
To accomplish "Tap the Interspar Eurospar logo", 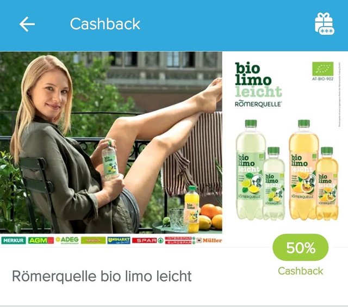I will pyautogui.click(x=180, y=241).
